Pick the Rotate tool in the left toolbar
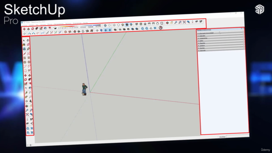 tap(25, 79)
